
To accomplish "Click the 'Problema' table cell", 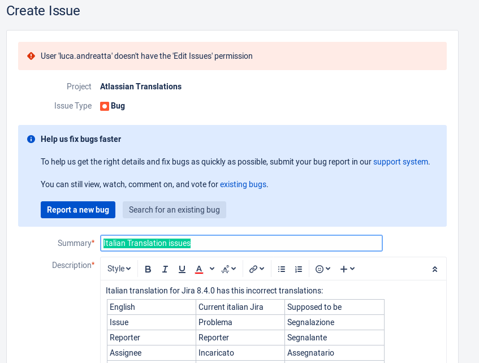I will [x=240, y=322].
